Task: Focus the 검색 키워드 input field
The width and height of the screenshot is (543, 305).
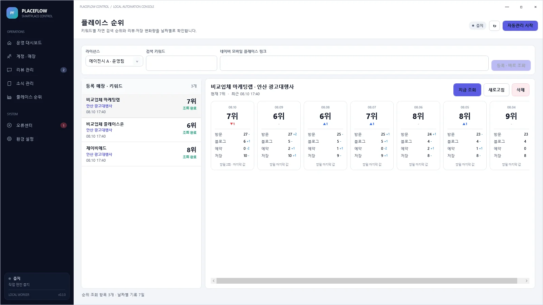Action: (182, 63)
